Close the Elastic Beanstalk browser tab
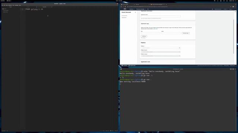 (164, 4)
